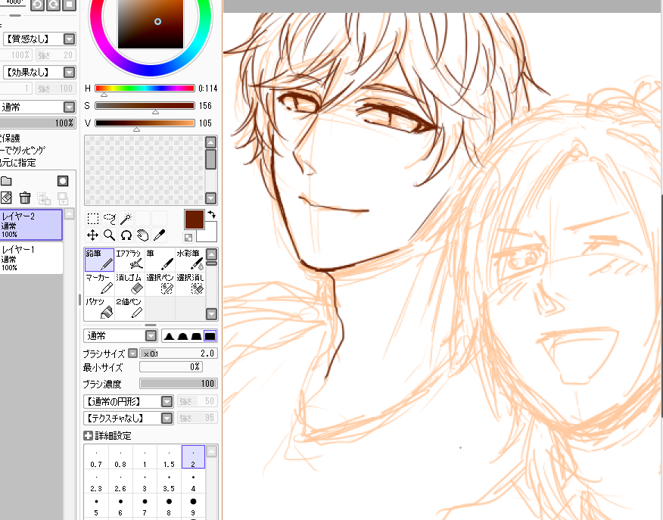
Task: Click the dark brown foreground color swatch
Action: [194, 220]
